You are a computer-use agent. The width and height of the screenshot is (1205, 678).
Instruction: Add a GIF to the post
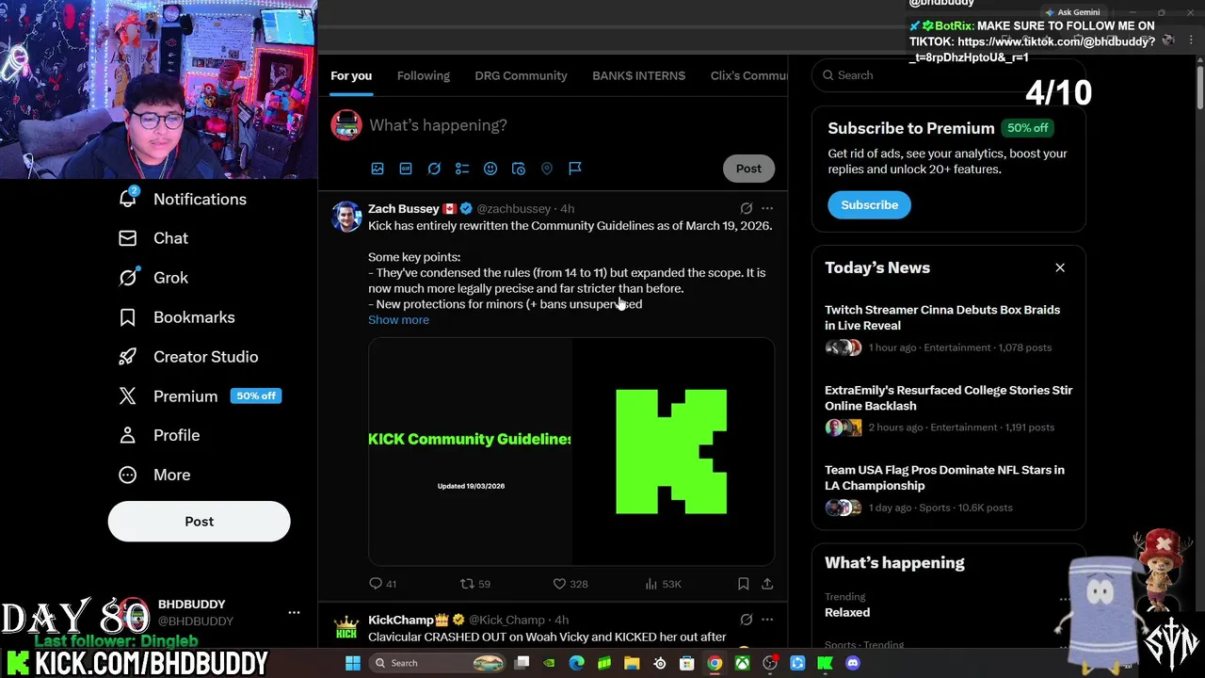pyautogui.click(x=406, y=169)
